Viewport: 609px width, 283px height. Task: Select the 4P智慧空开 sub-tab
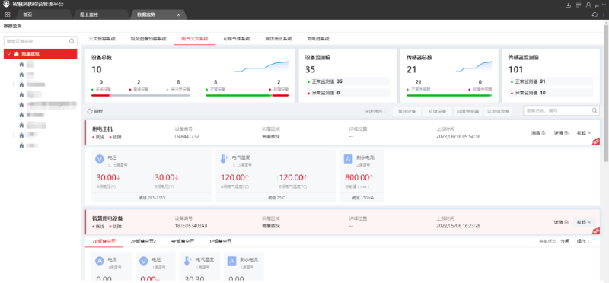click(182, 241)
